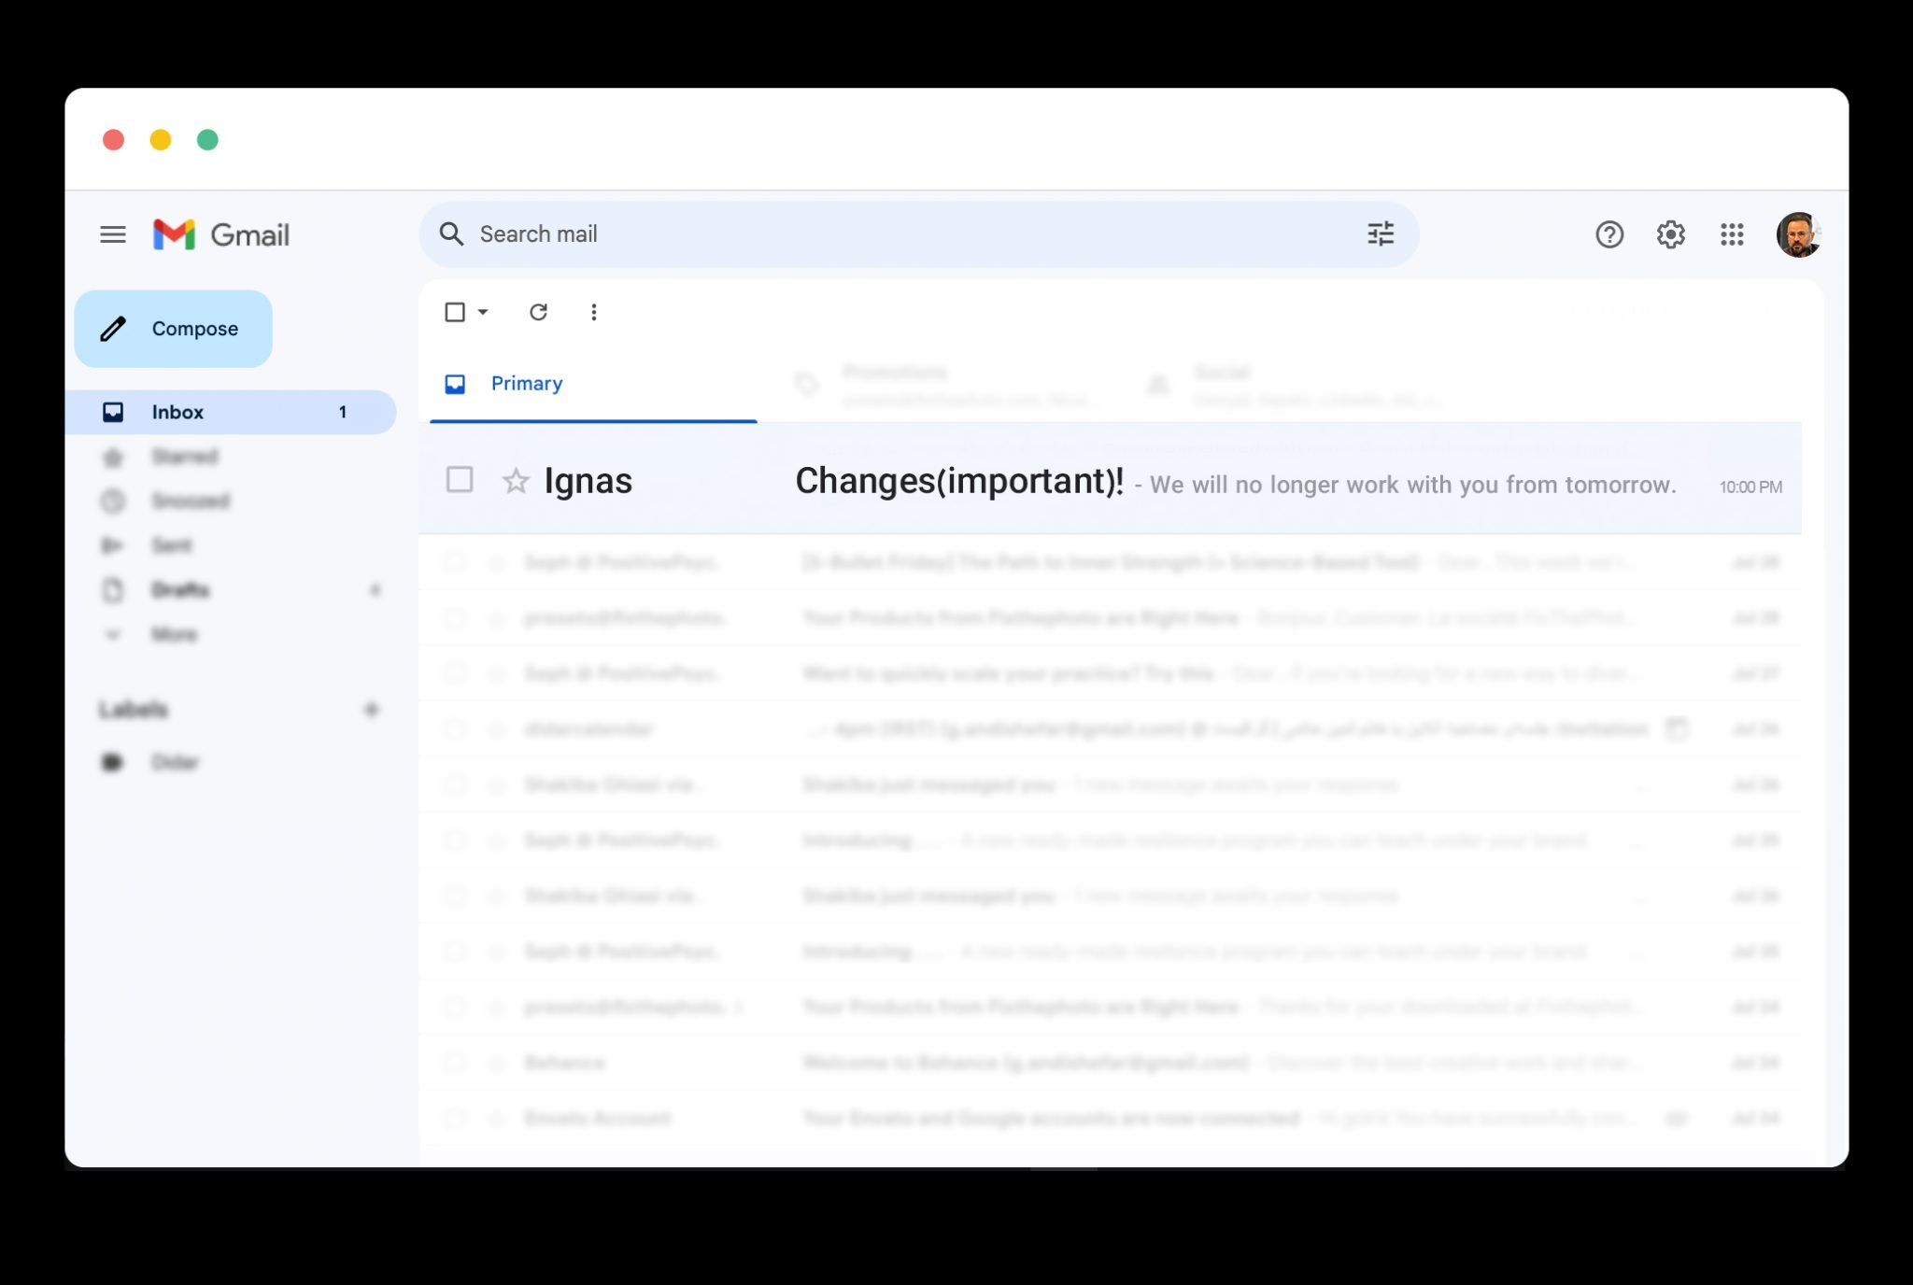
Task: Select the Ignas email checkbox
Action: click(x=460, y=480)
